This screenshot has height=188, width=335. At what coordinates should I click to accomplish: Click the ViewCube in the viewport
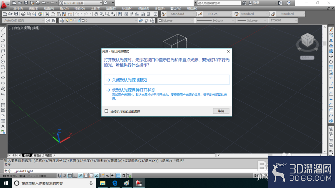tap(307, 40)
